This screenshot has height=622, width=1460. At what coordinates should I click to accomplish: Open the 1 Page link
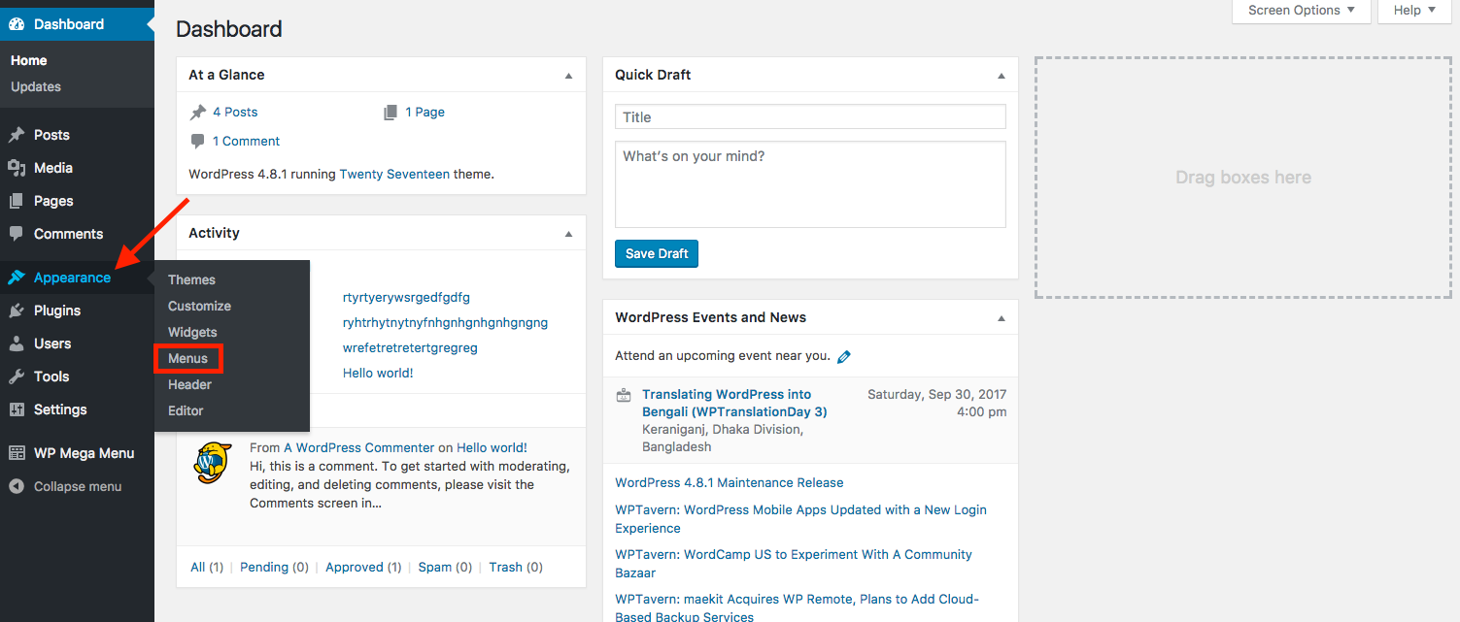[425, 113]
